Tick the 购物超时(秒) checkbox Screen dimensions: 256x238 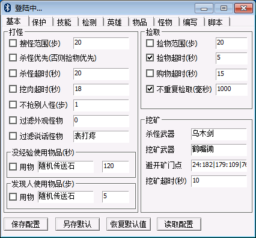click(x=150, y=74)
